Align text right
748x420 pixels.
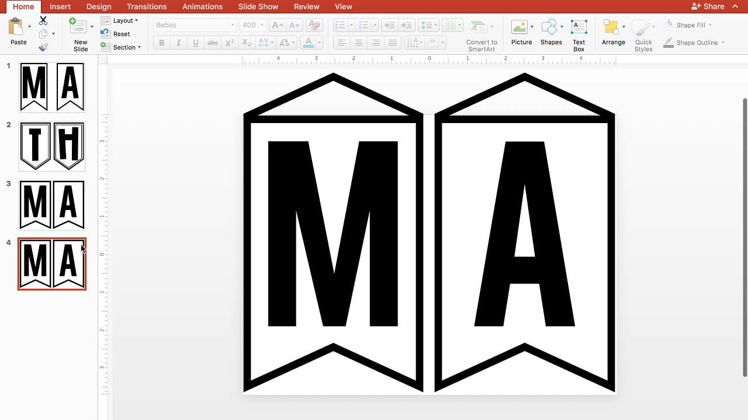[376, 43]
